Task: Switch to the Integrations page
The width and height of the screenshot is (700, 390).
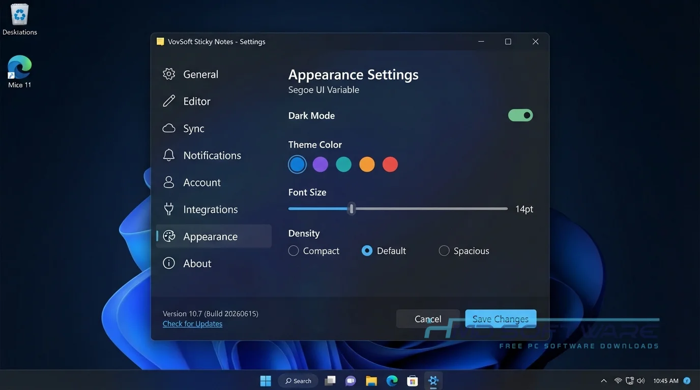Action: (214, 209)
